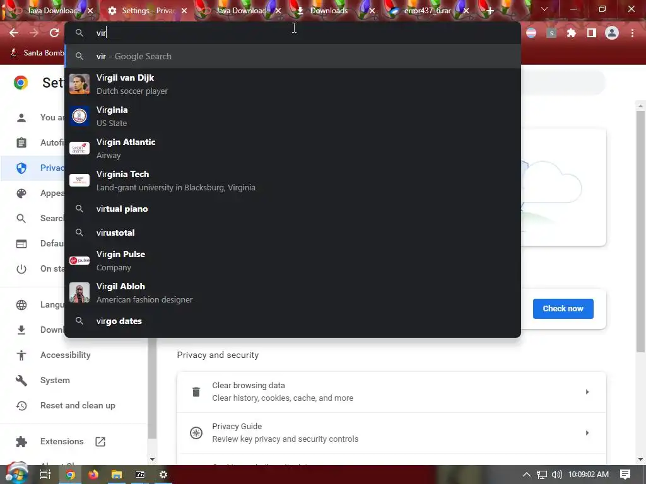Pick the Virgin Atlantic suggestion
Screen dimensions: 646x484
[x=293, y=148]
